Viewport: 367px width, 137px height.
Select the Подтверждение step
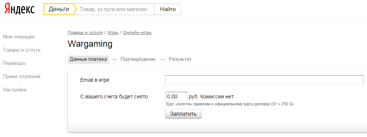[138, 59]
